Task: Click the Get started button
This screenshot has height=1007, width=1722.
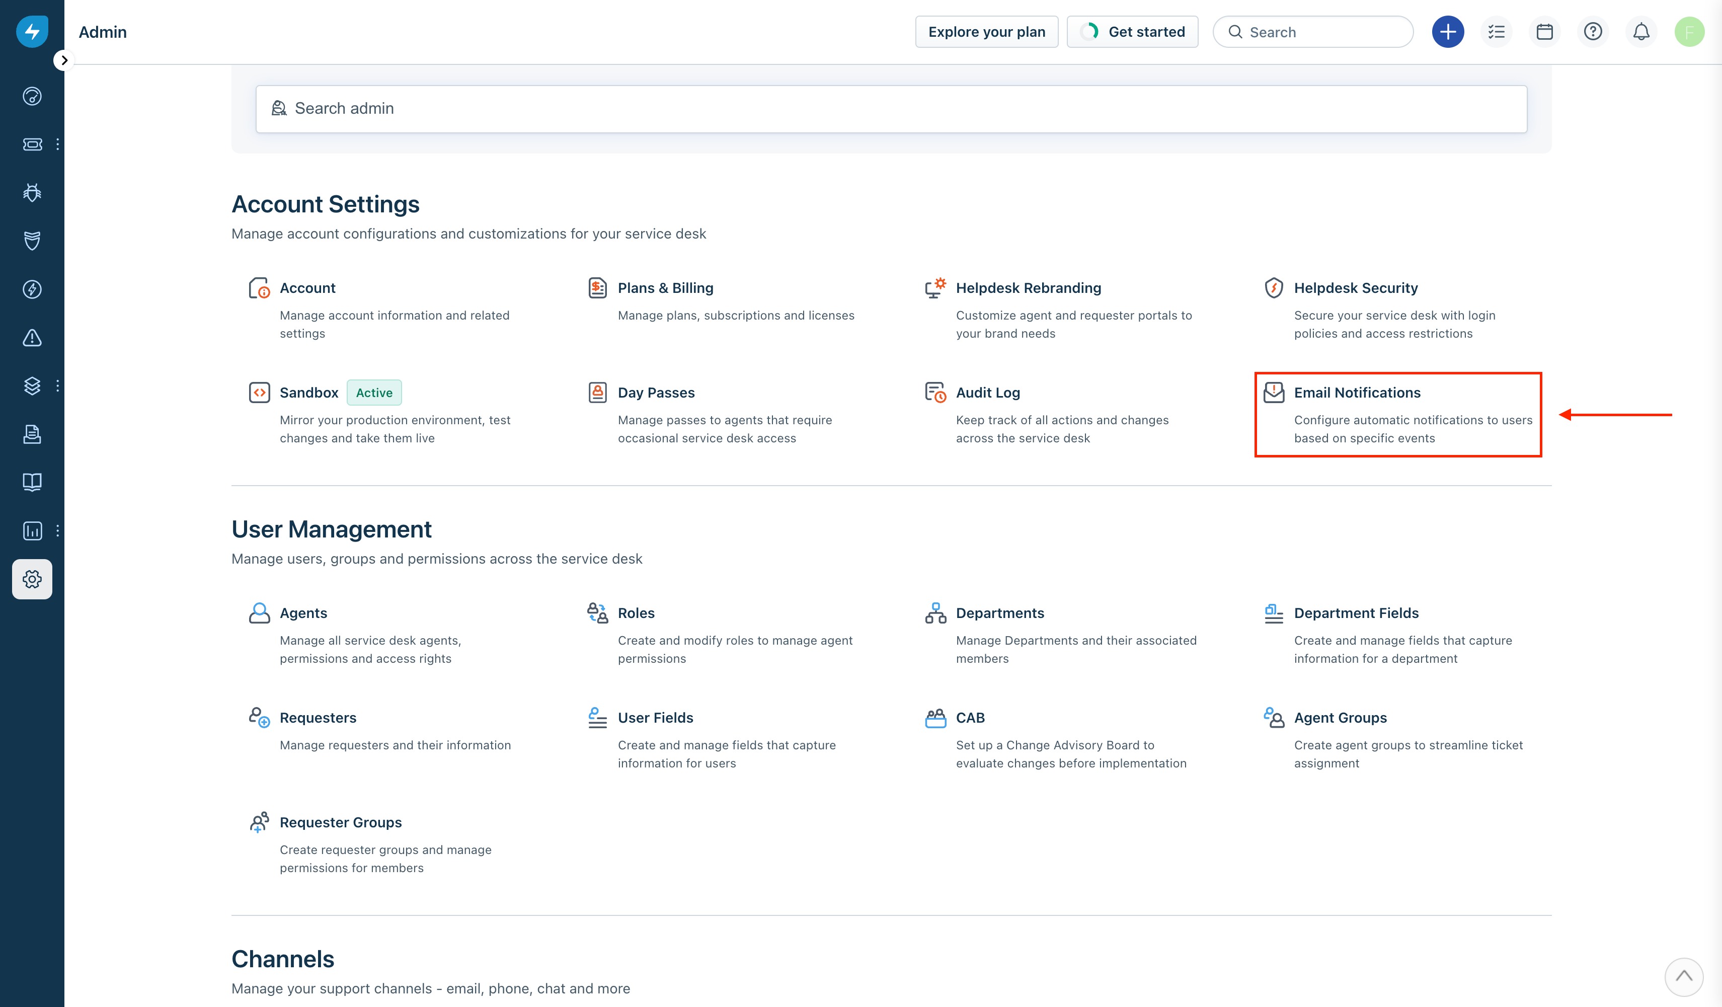Action: coord(1132,31)
